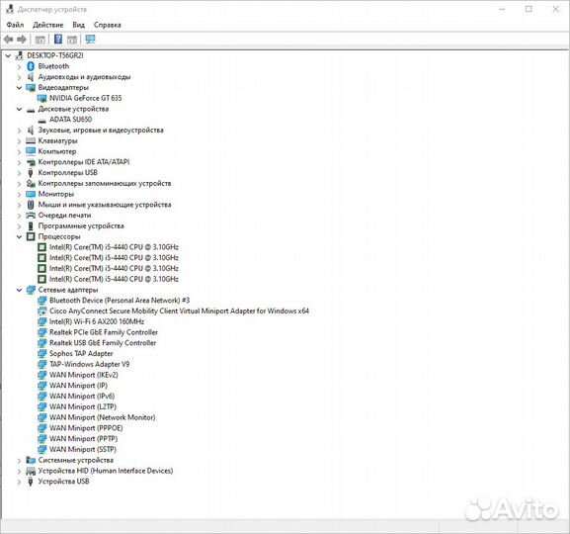Image resolution: width=570 pixels, height=534 pixels.
Task: Click the properties pane toolbar button after Help
Action: [x=72, y=40]
